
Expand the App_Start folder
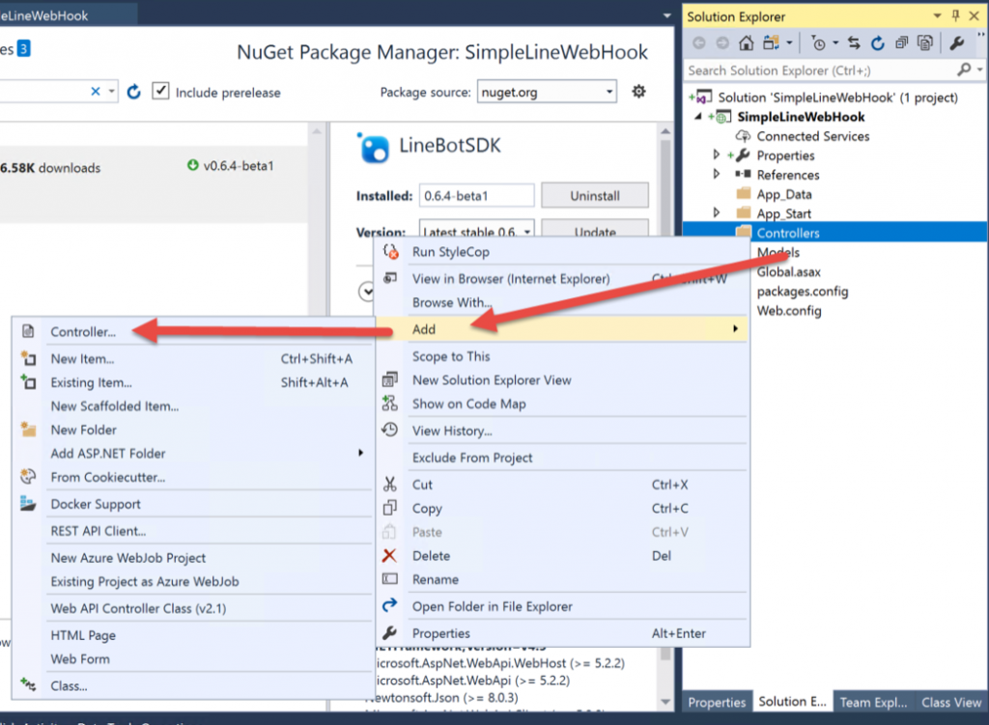pyautogui.click(x=716, y=213)
